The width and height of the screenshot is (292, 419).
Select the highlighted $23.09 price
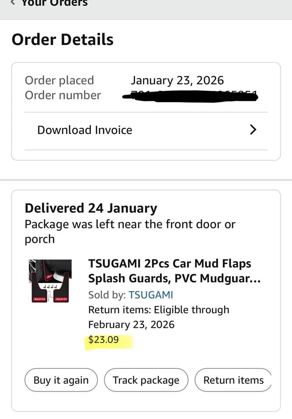(104, 340)
